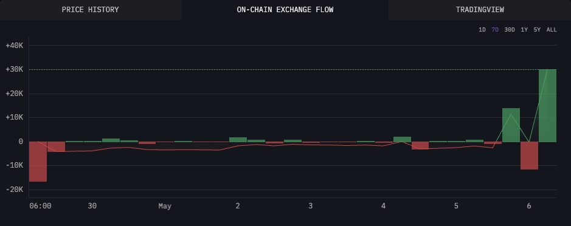The image size is (571, 226).
Task: Open the On-Chain Exchange Flow tab
Action: 285,10
